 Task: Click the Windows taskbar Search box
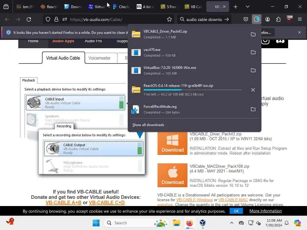(x=136, y=223)
